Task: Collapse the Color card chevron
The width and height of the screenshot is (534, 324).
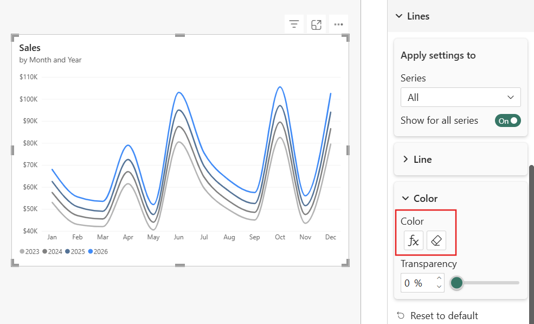Action: pyautogui.click(x=406, y=198)
